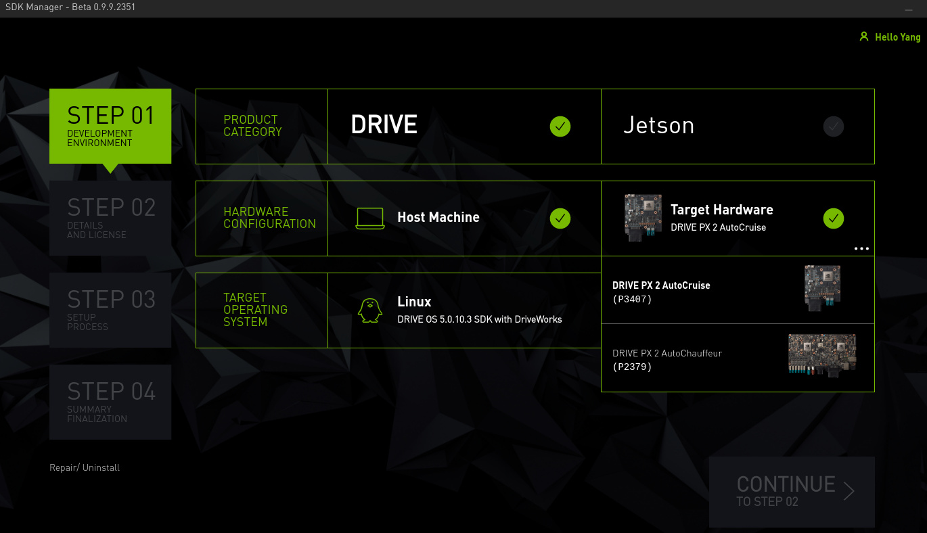Click the Hardware Configuration label

(x=269, y=218)
